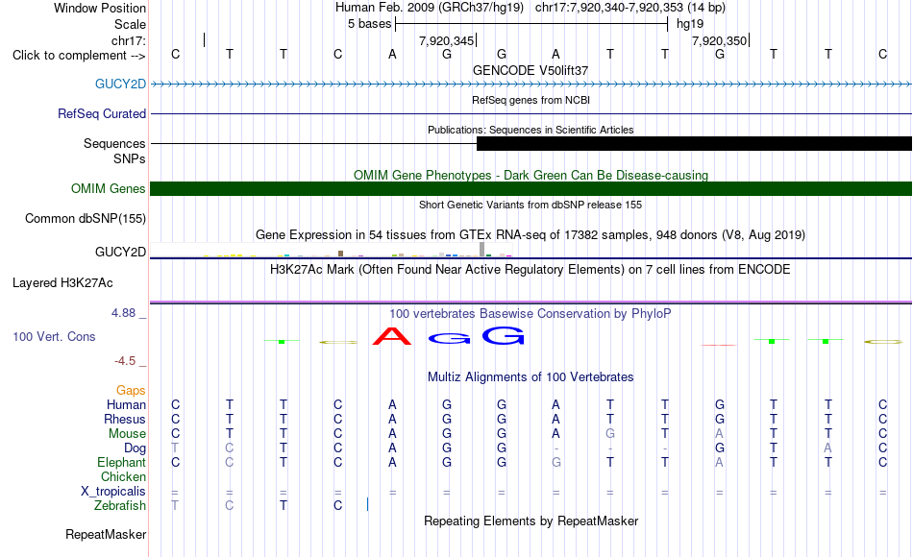This screenshot has width=913, height=557.
Task: Click the black GUCY2D GTEx track label
Action: pyautogui.click(x=120, y=252)
